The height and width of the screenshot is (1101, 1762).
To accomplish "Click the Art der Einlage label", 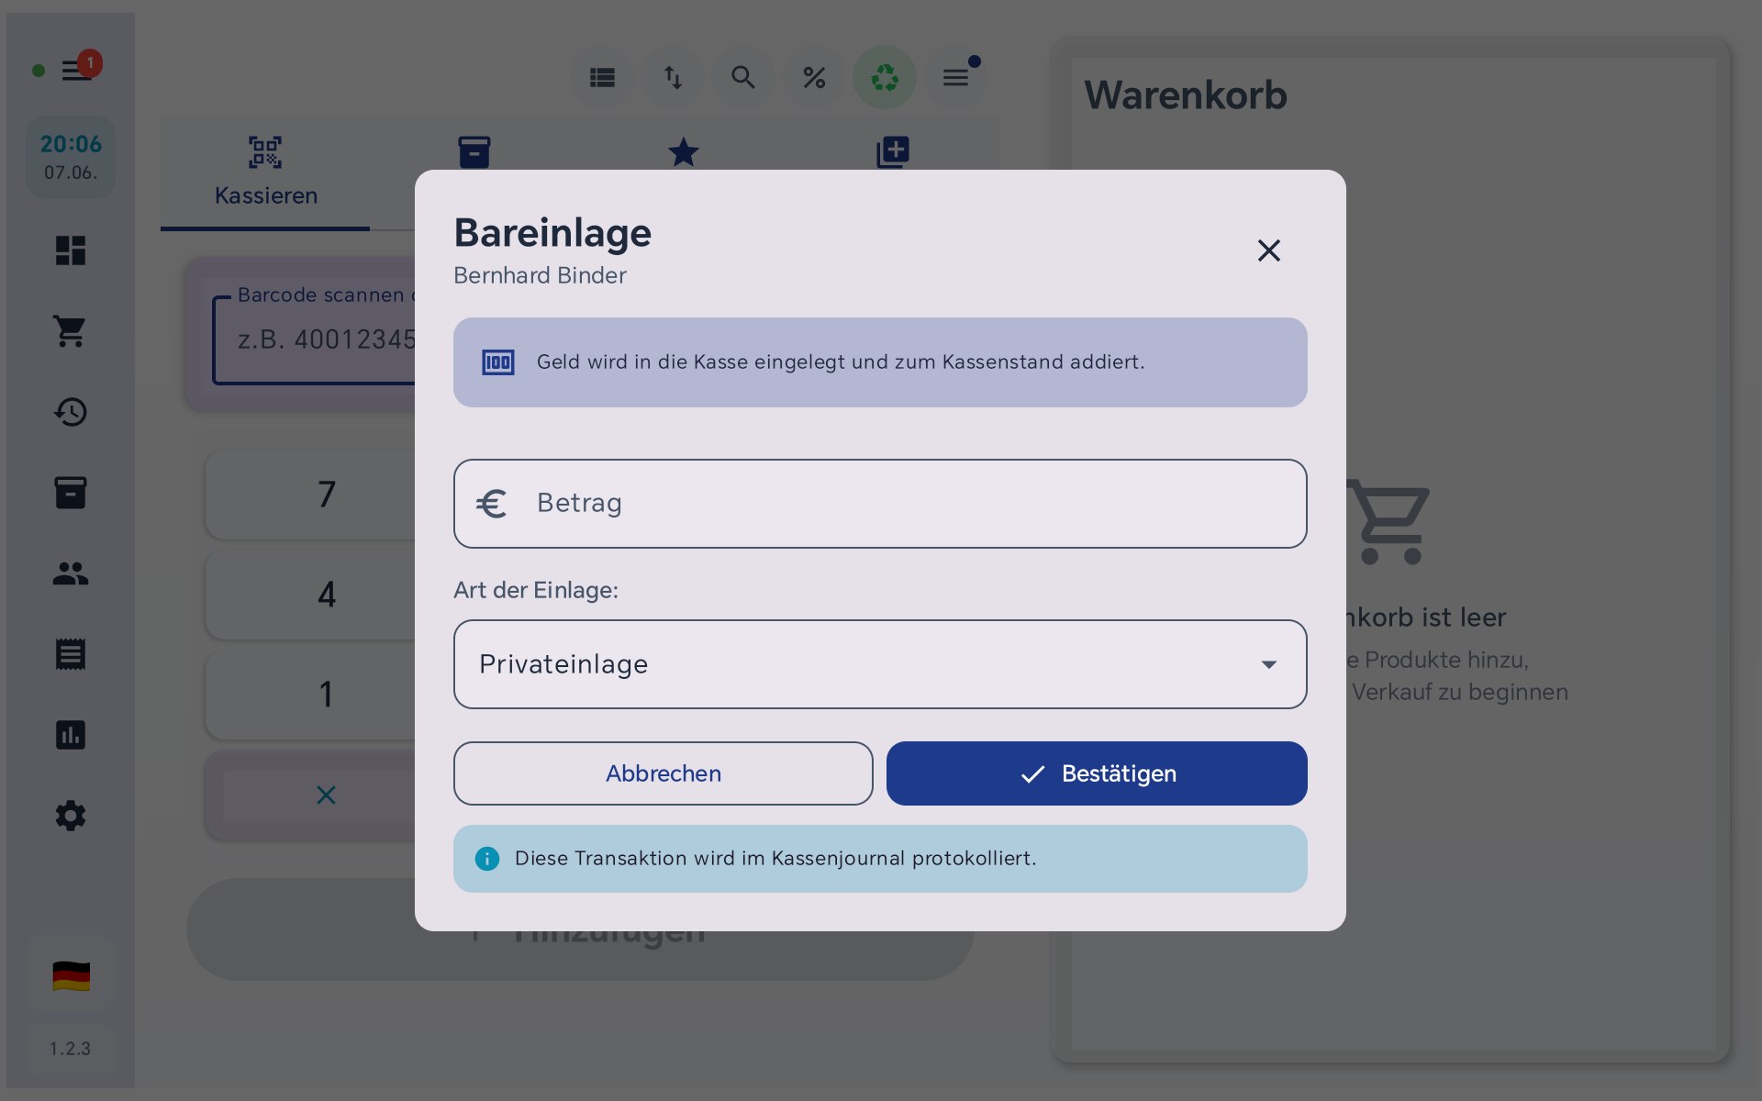I will [536, 590].
